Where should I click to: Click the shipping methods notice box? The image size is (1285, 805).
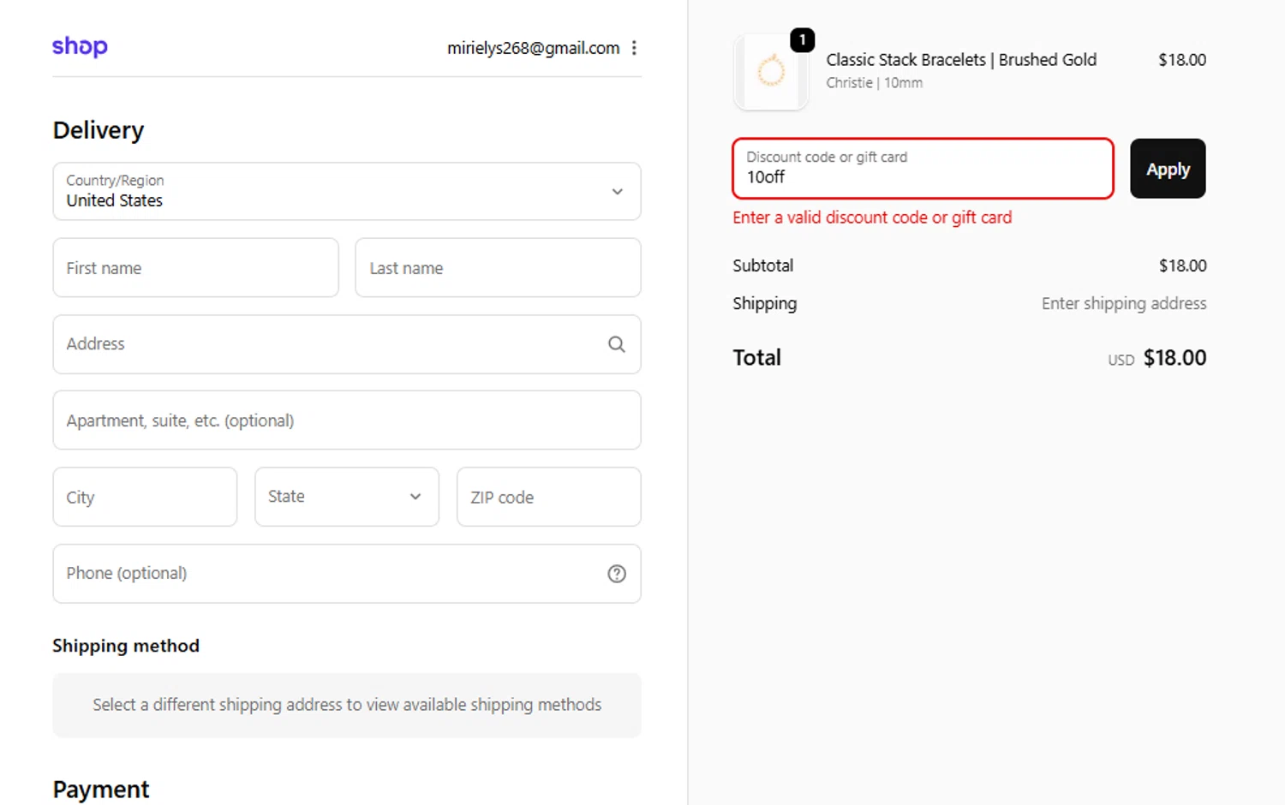click(347, 705)
